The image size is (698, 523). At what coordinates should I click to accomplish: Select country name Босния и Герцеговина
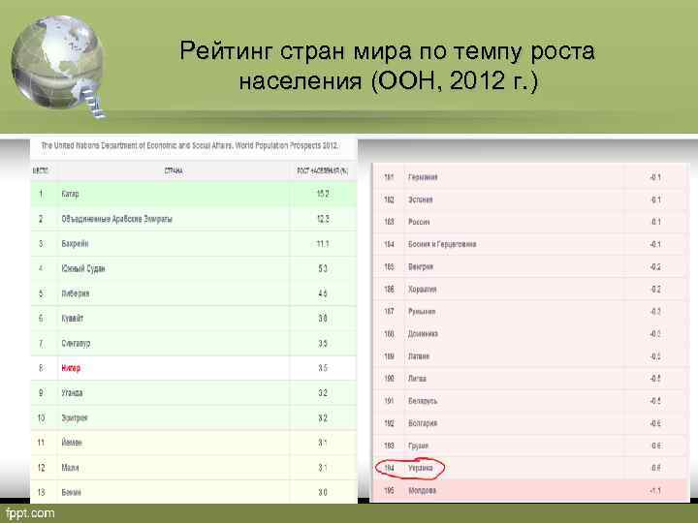(442, 244)
